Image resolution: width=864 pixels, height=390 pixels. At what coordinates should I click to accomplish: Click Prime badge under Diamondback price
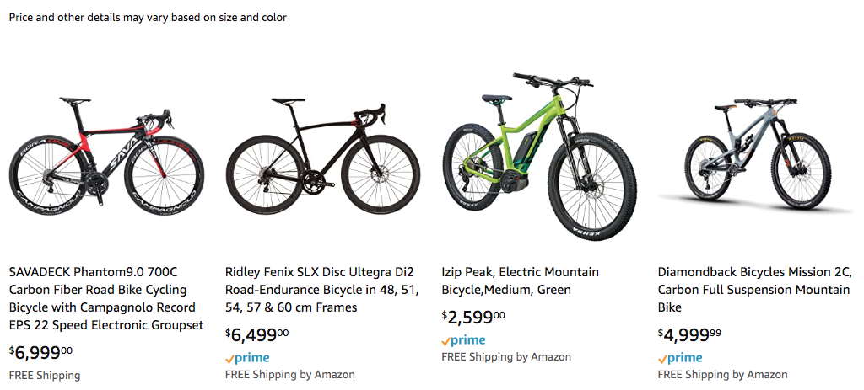click(x=680, y=357)
